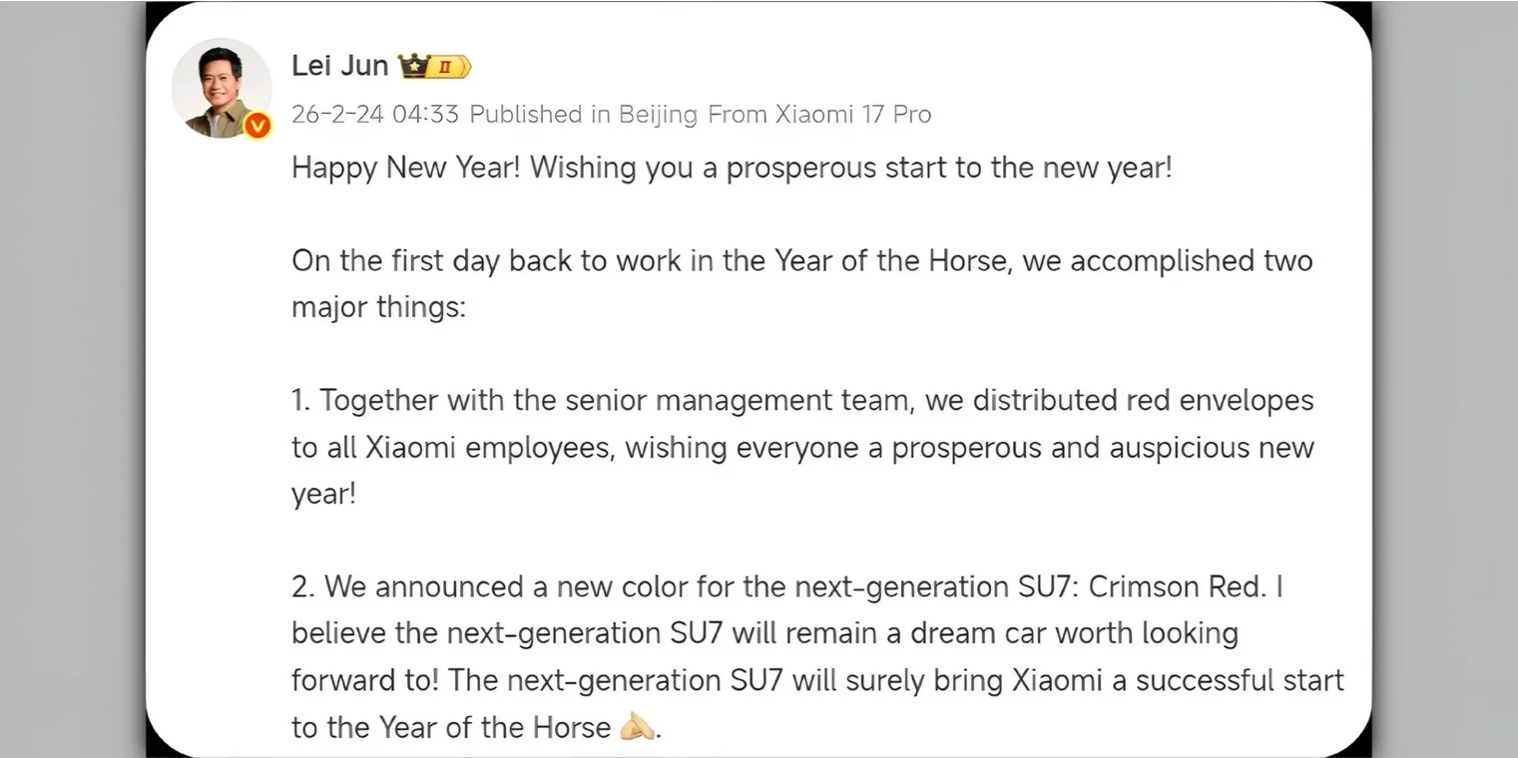Open the Lei Jun username link
This screenshot has width=1518, height=758.
(x=339, y=66)
